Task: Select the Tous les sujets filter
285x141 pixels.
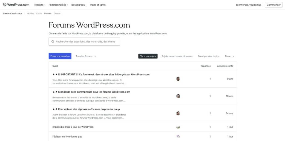Action: click(x=148, y=56)
